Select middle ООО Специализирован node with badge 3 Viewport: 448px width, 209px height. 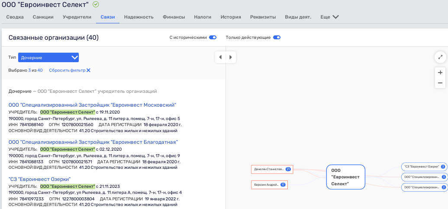[x=424, y=177]
